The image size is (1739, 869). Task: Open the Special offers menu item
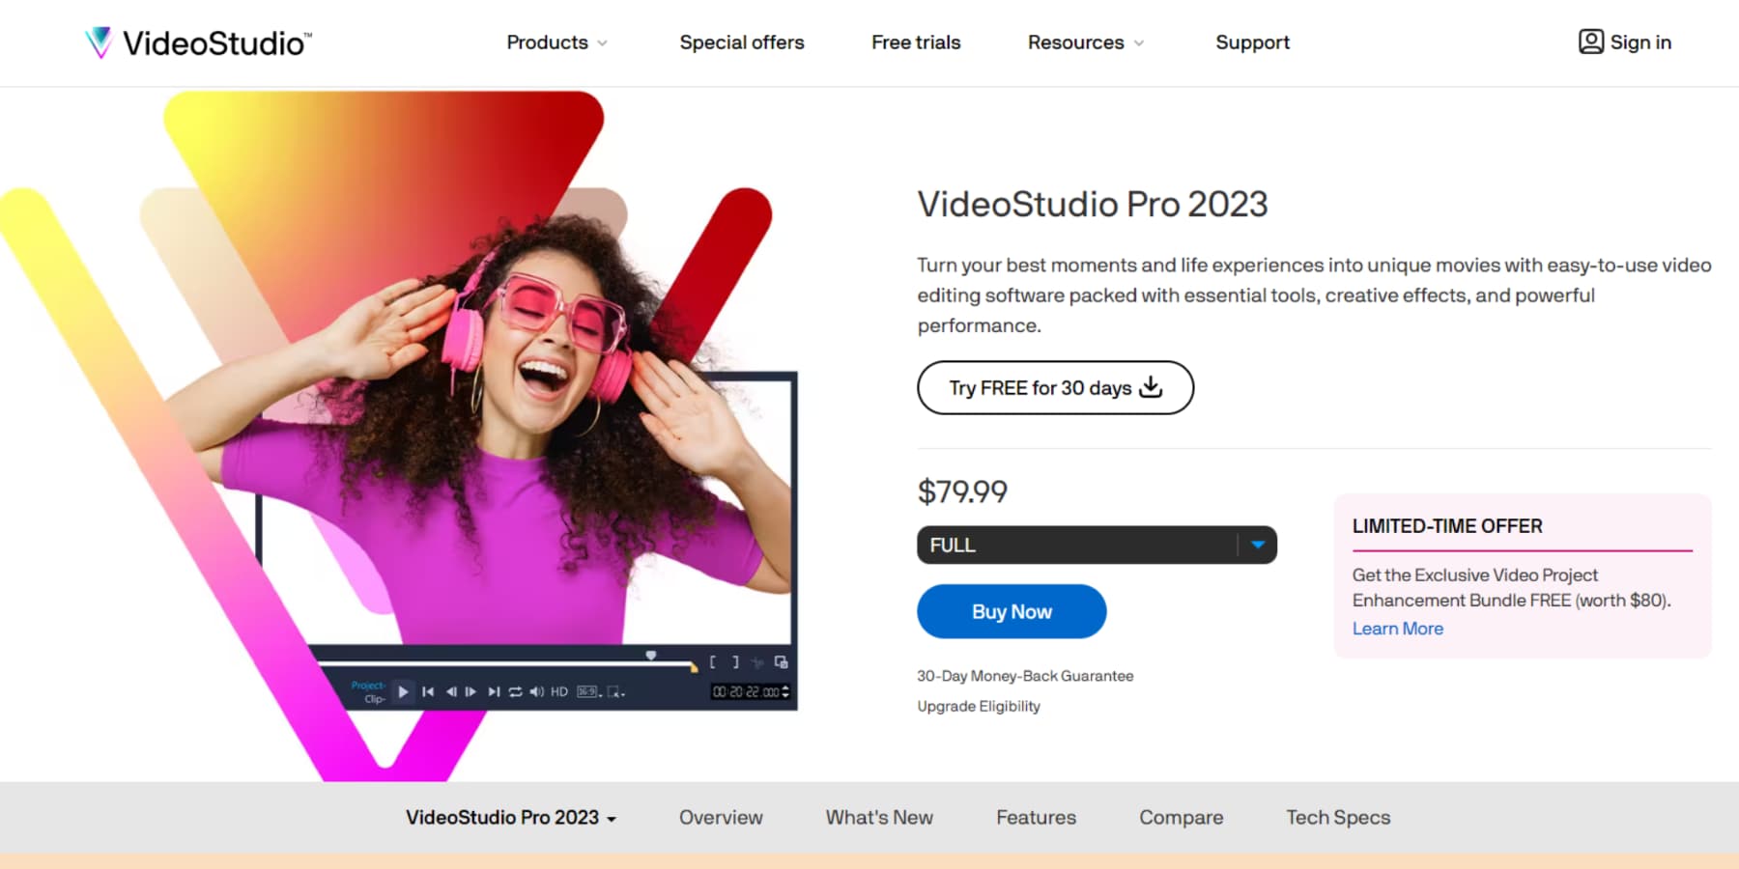point(742,42)
